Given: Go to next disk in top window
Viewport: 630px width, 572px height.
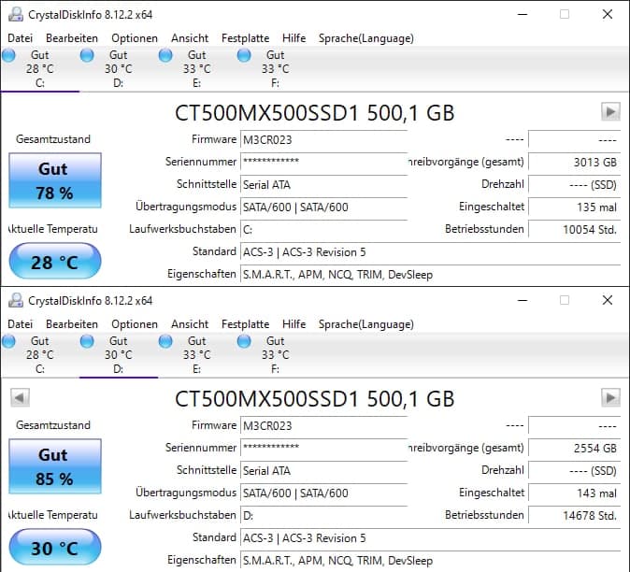Looking at the screenshot, I should 610,111.
